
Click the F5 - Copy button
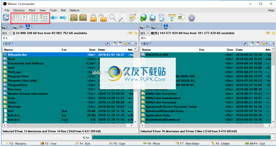117,144
